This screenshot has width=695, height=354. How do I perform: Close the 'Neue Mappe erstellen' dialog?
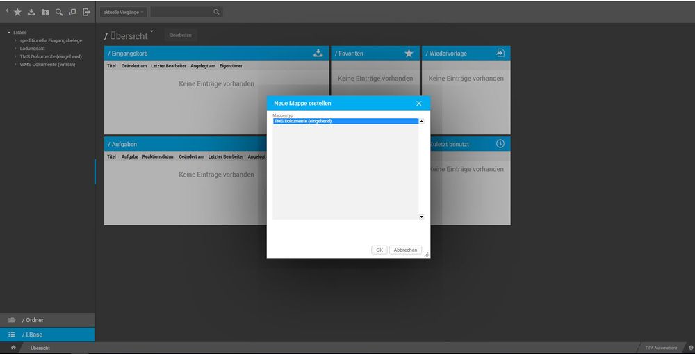pos(419,104)
